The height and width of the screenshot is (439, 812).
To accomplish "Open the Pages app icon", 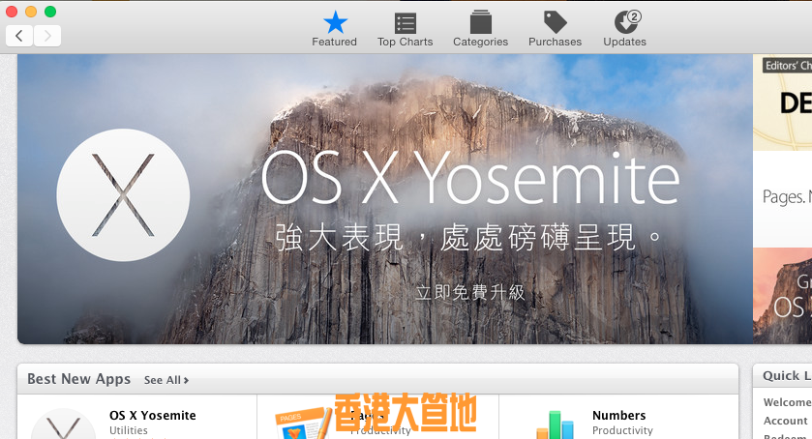I will coord(303,424).
